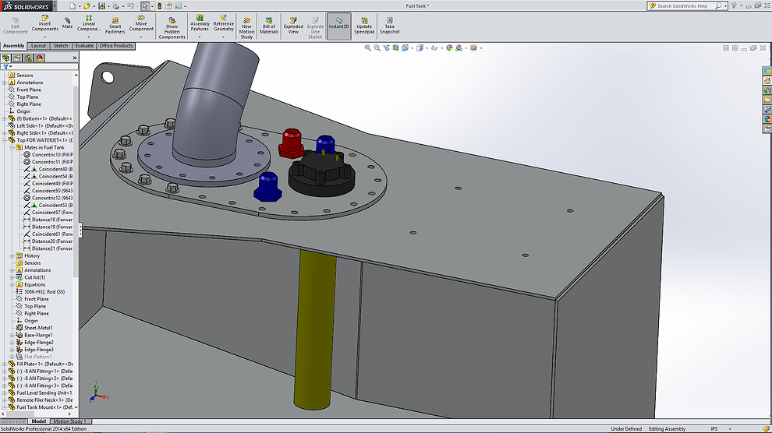
Task: Open the Appearances tab in the task pane
Action: [x=767, y=118]
